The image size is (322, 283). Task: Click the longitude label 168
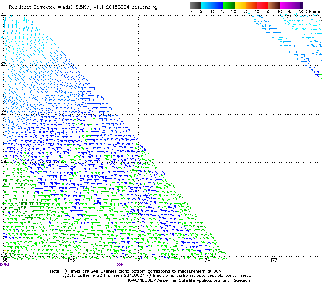click(x=71, y=260)
